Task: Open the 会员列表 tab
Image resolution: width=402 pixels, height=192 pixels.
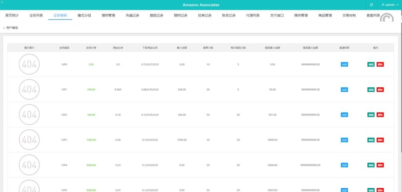Action: pos(36,15)
